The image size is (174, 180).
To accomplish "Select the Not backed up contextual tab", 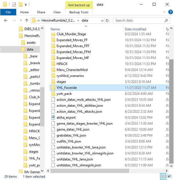I will pyautogui.click(x=79, y=5).
